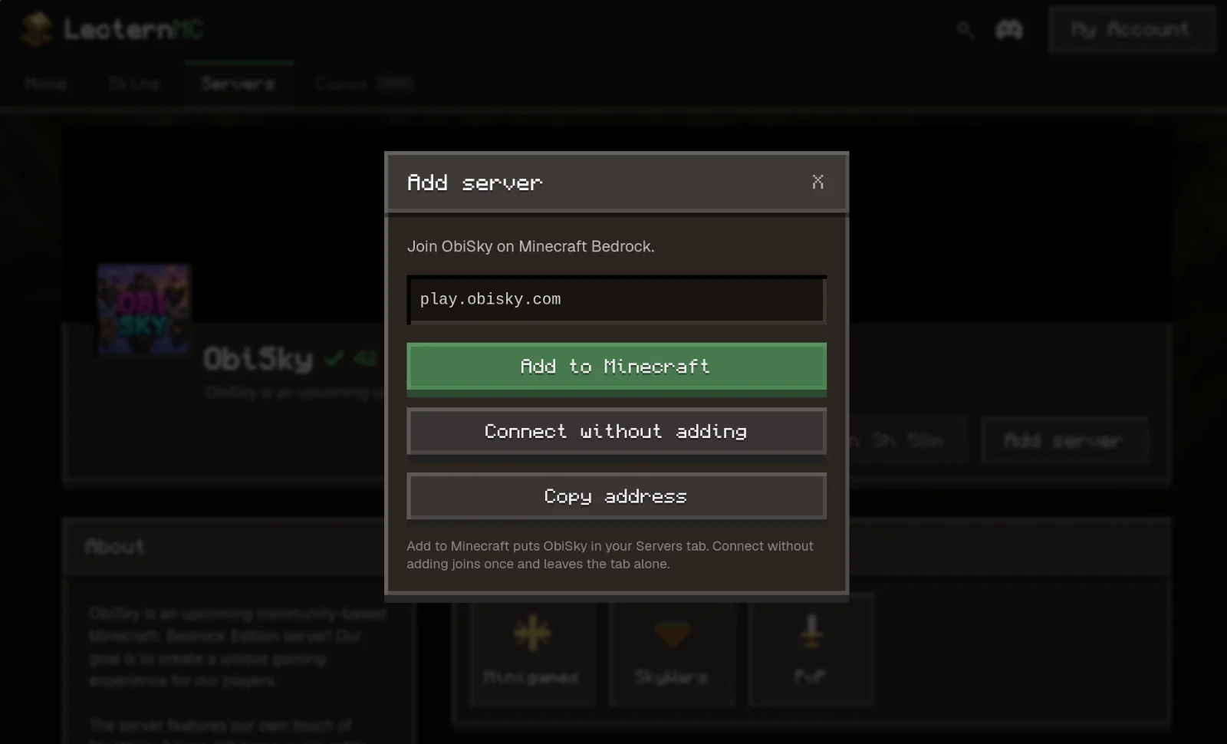Click the ObiSky server thumbnail

click(x=143, y=310)
